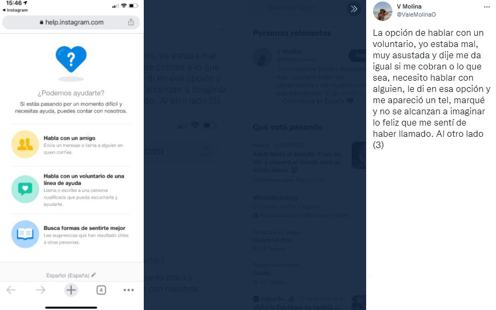This screenshot has width=496, height=310.
Task: Collapse the panel with double chevron button
Action: [354, 9]
